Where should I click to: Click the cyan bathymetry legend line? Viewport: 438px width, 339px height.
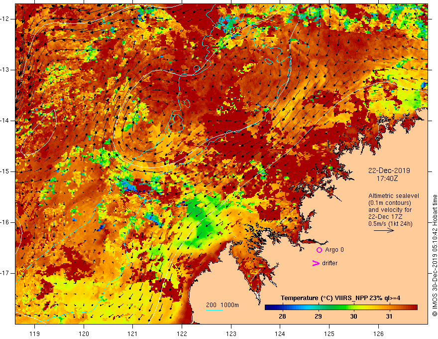pyautogui.click(x=215, y=310)
